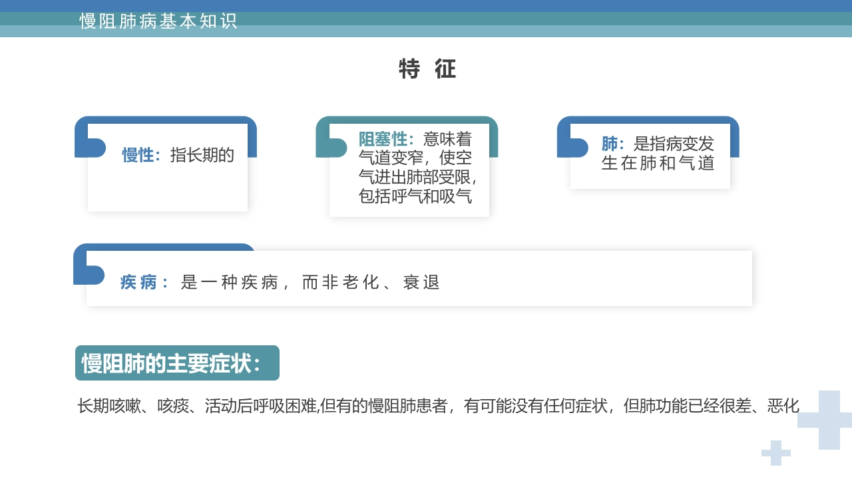Select the blue tab shape beside 肺 card
Screen dimensions: 852x479
[x=572, y=148]
